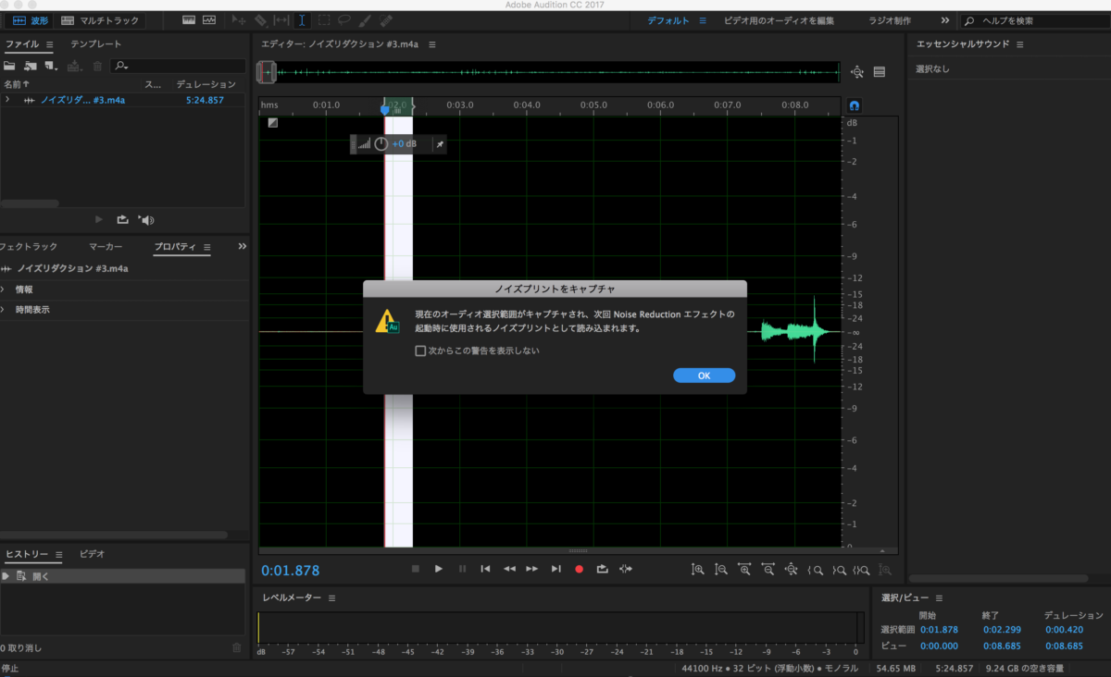Switch to the プロパティ tab
This screenshot has height=677, width=1111.
coord(175,247)
